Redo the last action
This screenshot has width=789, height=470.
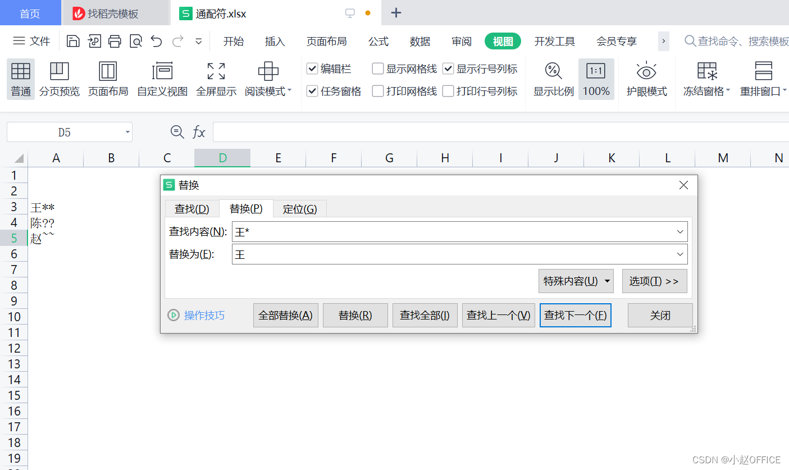coord(178,41)
